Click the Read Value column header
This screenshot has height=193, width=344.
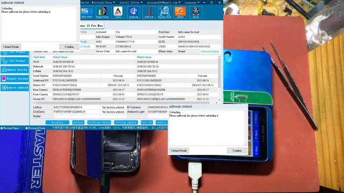144,57
